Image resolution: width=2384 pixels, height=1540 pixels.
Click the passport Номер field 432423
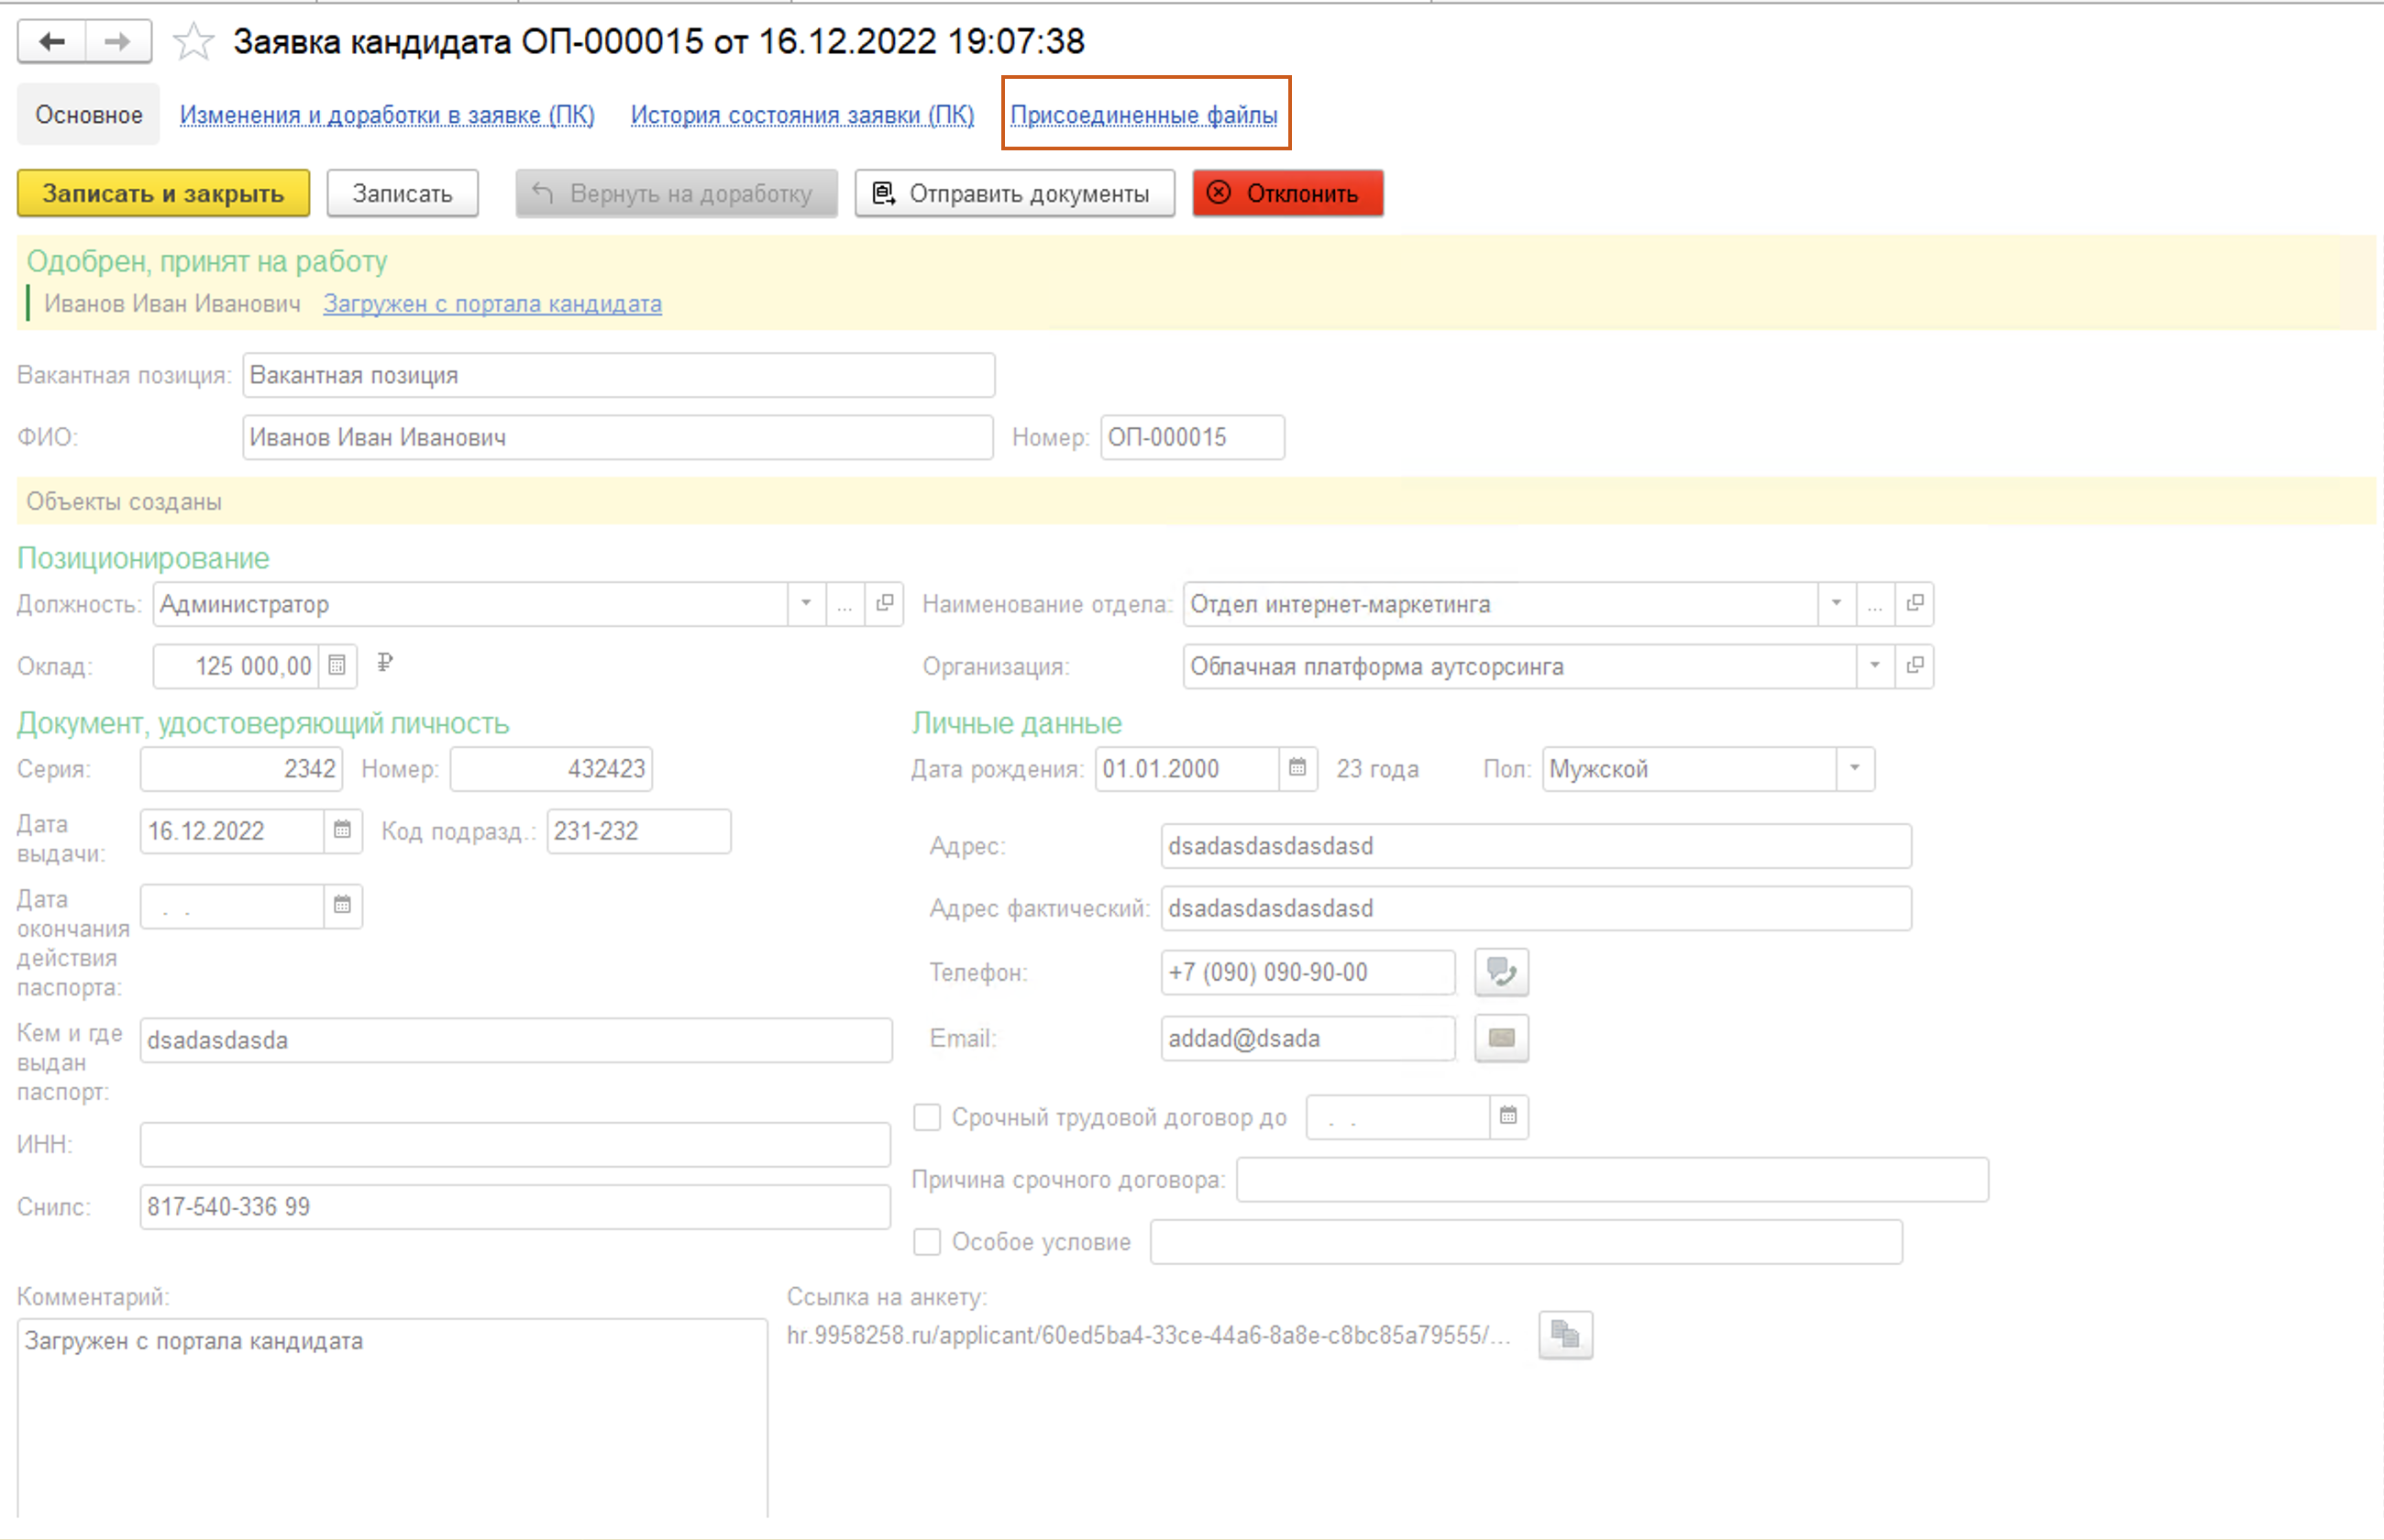(x=551, y=769)
